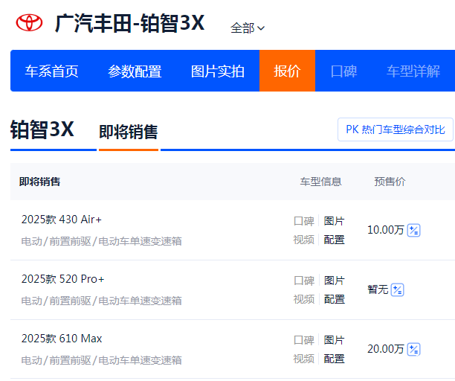
Task: View 图片 for 430 Air+ model
Action: 335,221
